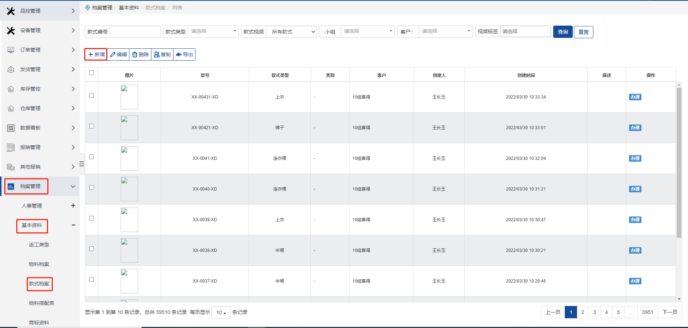688x328 pixels.
Task: Click the sidebar collapse handle icon
Action: [82, 164]
